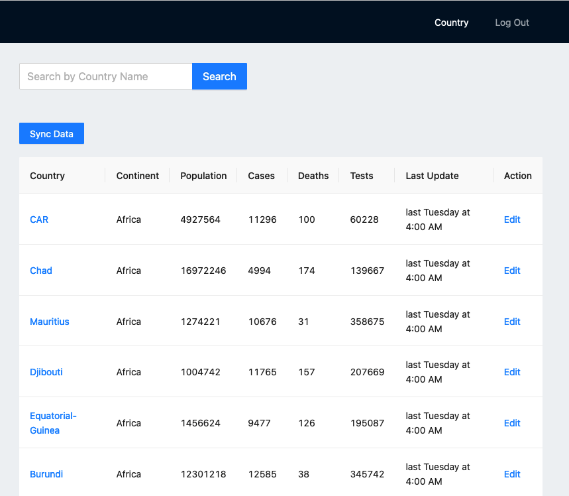The image size is (569, 496).
Task: Select cases value 11296
Action: pos(262,219)
